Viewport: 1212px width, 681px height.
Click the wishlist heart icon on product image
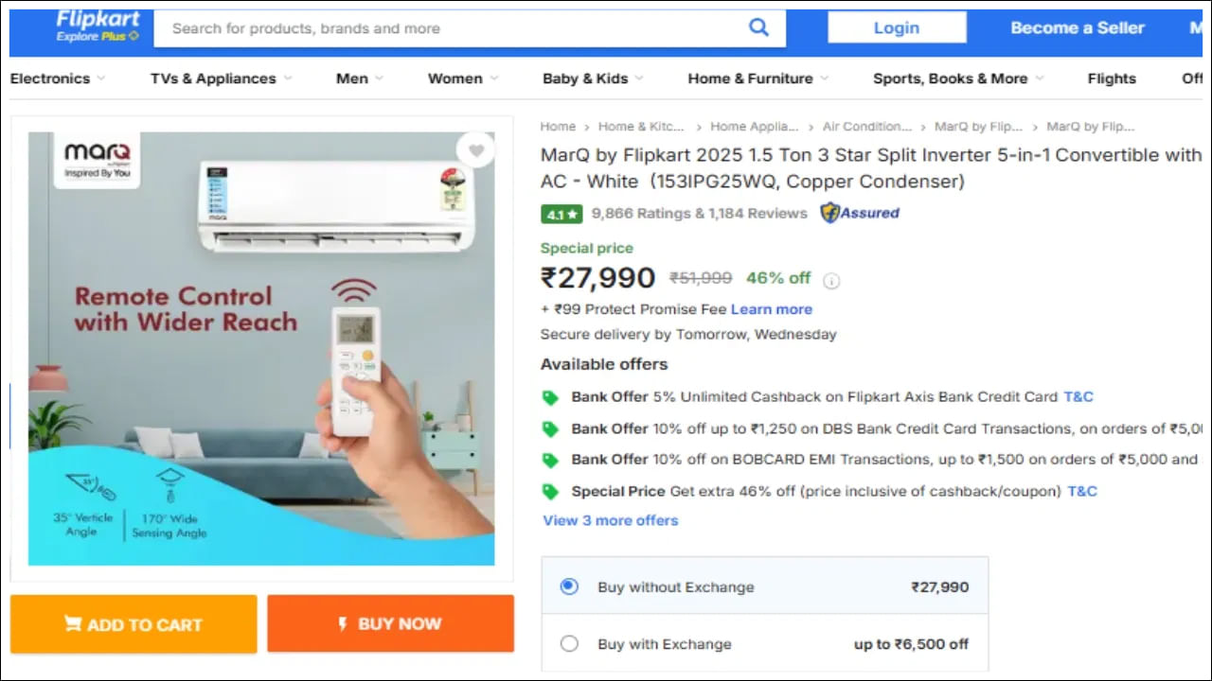476,149
